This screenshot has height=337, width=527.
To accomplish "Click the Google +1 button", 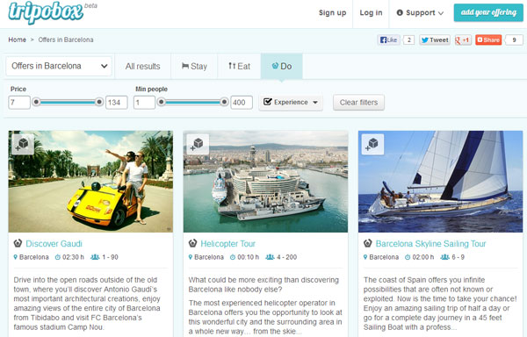I will [x=463, y=40].
